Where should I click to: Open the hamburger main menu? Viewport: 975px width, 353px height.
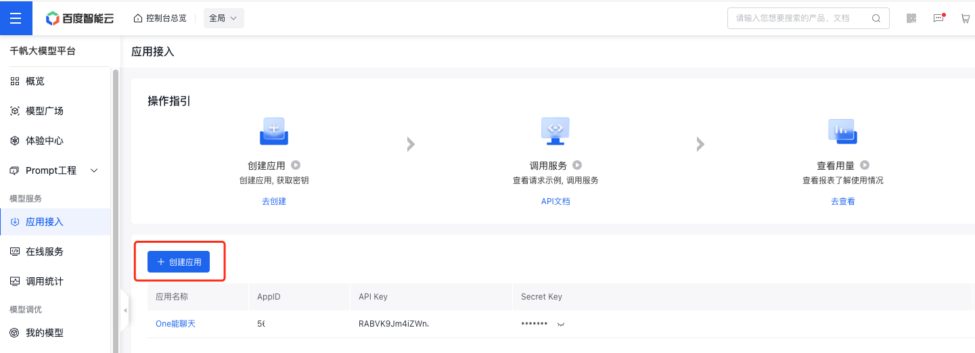click(x=16, y=18)
